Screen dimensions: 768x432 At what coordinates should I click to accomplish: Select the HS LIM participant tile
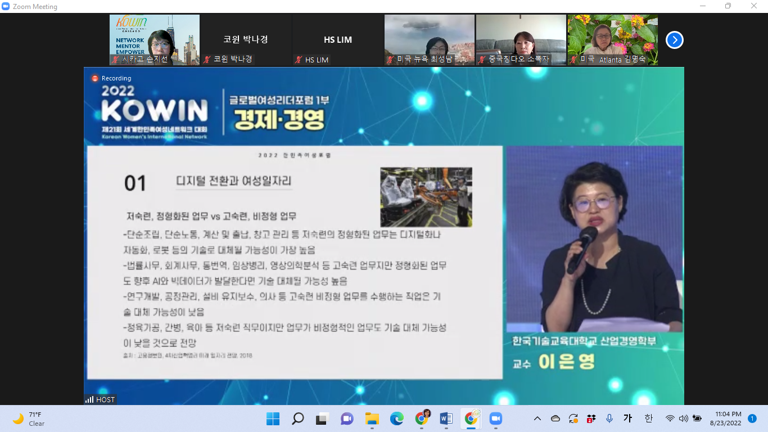click(338, 40)
